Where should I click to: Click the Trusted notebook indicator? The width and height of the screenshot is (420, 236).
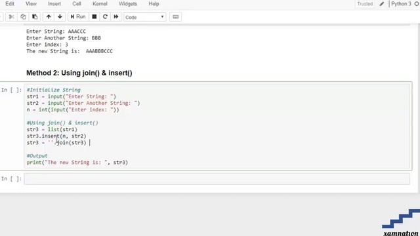coord(365,4)
